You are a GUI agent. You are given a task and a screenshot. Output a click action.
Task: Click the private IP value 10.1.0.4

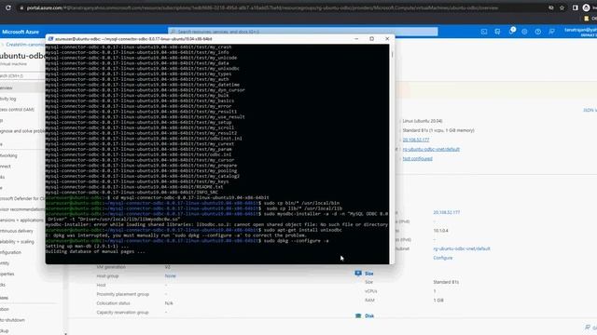pos(440,231)
